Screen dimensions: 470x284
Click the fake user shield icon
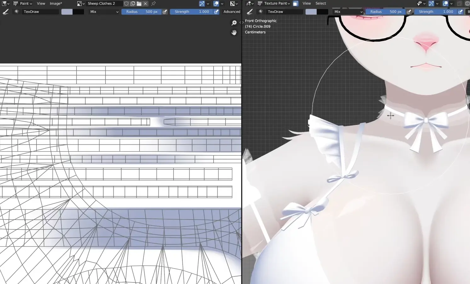(126, 3)
